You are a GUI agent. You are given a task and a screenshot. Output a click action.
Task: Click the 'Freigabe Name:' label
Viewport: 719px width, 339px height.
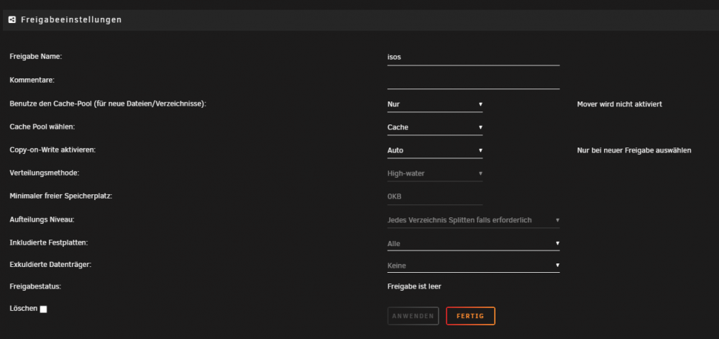pos(36,56)
